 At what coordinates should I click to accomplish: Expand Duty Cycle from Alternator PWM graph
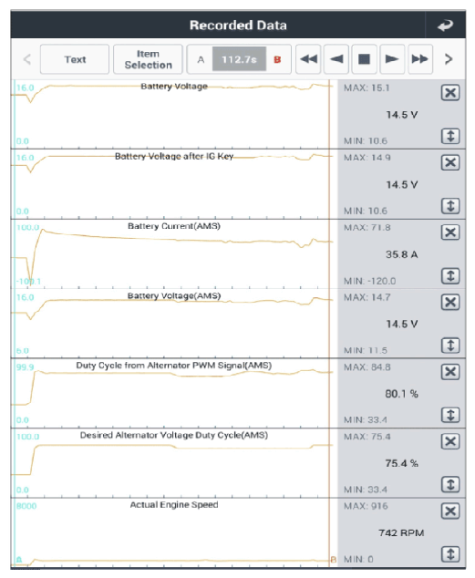[450, 415]
